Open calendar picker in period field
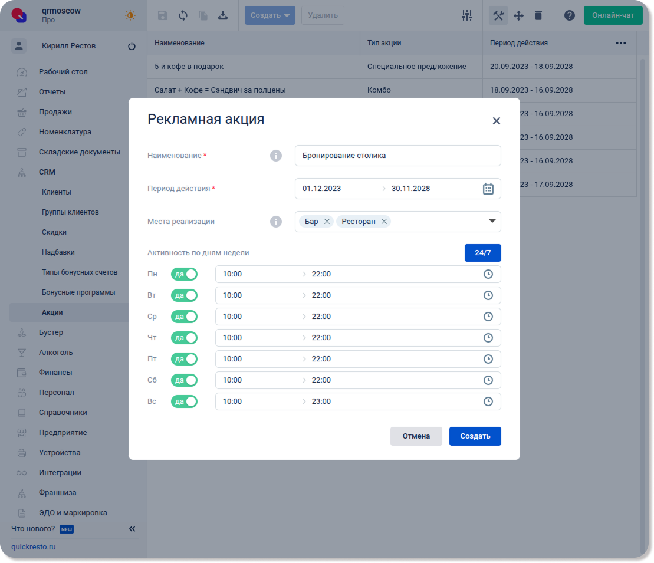 (488, 189)
